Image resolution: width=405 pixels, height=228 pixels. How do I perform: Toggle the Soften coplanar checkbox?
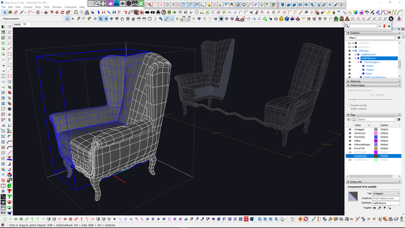pos(349,109)
